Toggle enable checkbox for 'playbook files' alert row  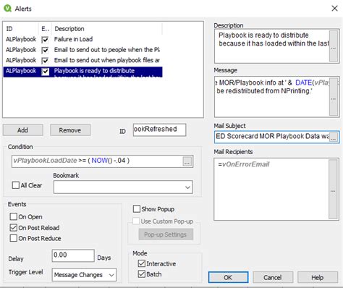coord(45,61)
